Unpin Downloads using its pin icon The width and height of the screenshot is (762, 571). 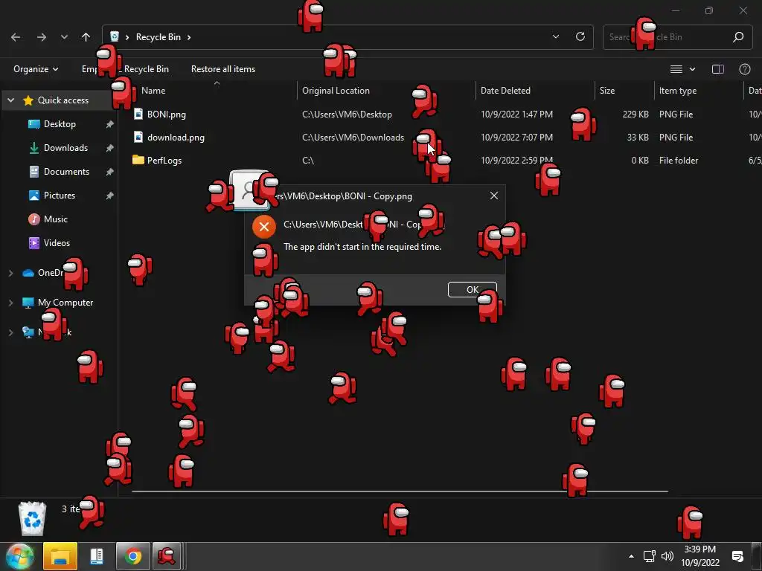pos(110,148)
